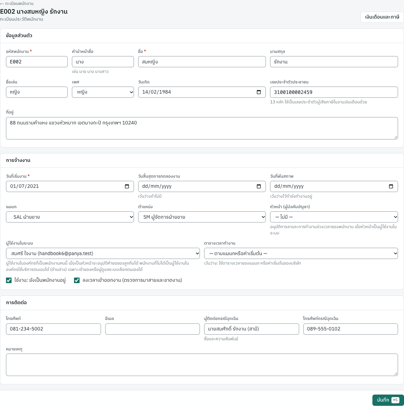Open calendar picker for วันที่พ้นสภาพ
The height and width of the screenshot is (410, 404).
(391, 186)
